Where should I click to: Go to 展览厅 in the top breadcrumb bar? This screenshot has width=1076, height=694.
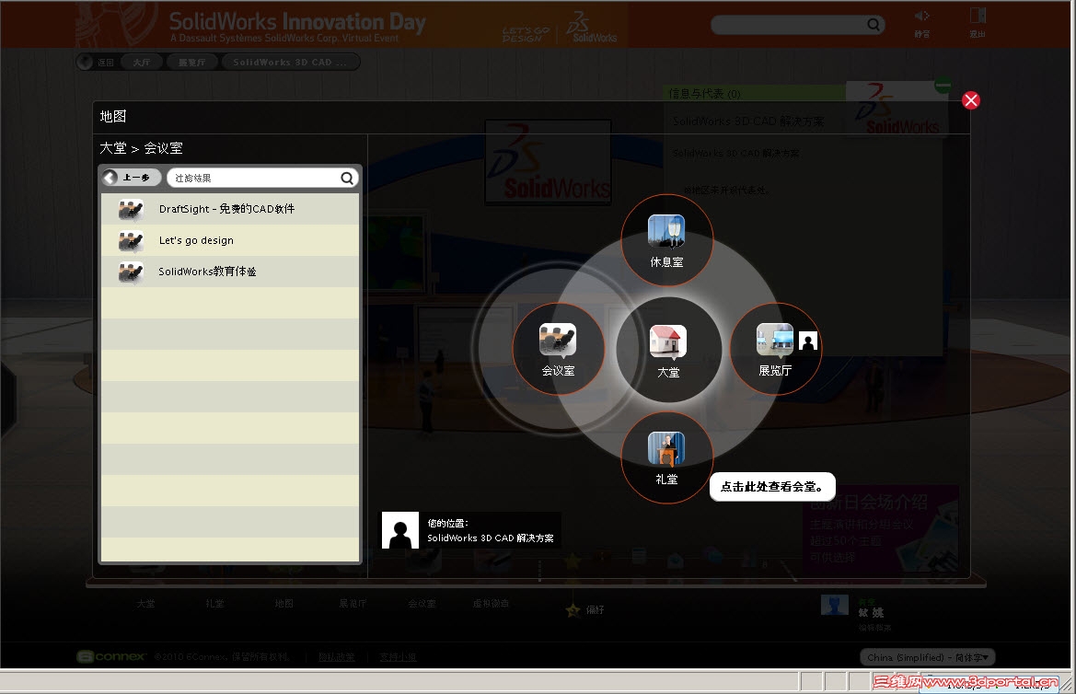191,63
